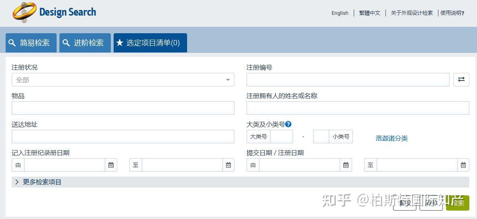477x219 pixels.
Task: Open calendar for 记入注册纪录册日期 由 field
Action: (111, 165)
